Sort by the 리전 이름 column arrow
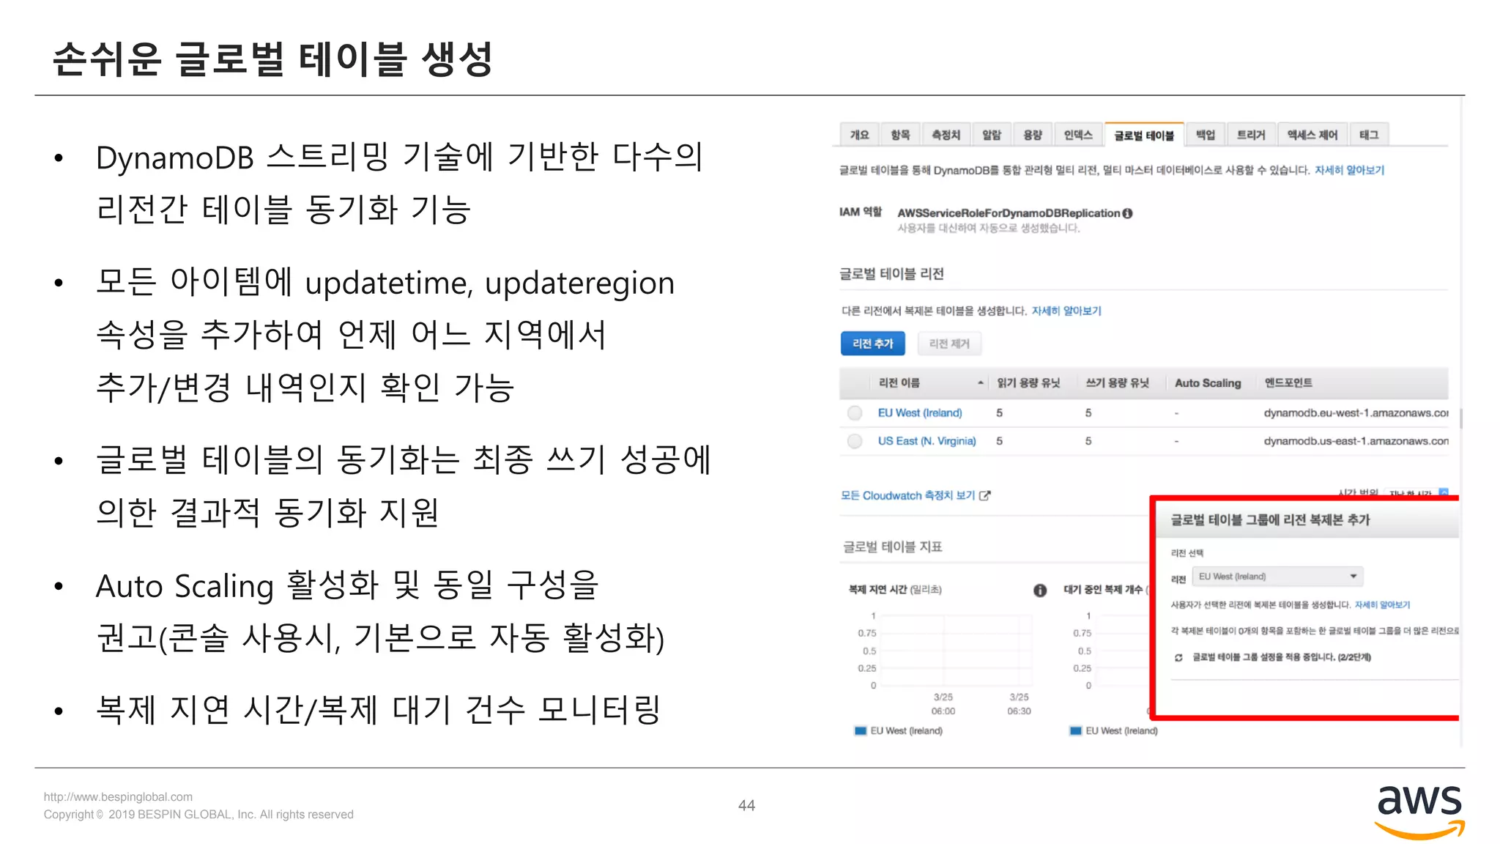 pyautogui.click(x=980, y=382)
